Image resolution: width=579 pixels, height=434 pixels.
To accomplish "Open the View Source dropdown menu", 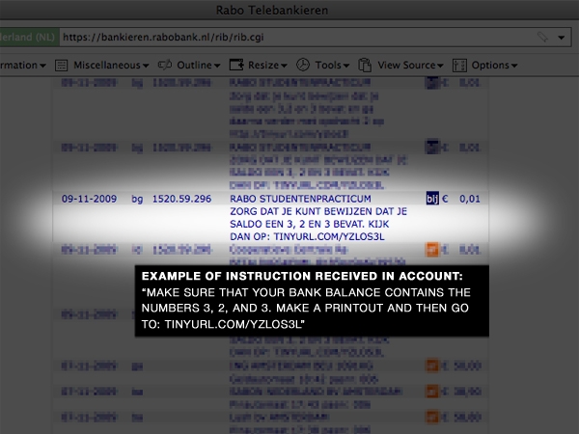I will tap(410, 66).
